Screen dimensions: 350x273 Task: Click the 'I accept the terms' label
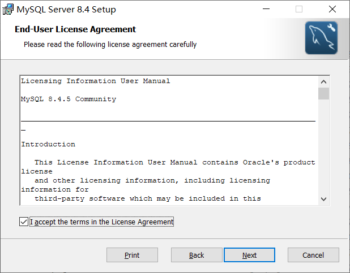101,222
